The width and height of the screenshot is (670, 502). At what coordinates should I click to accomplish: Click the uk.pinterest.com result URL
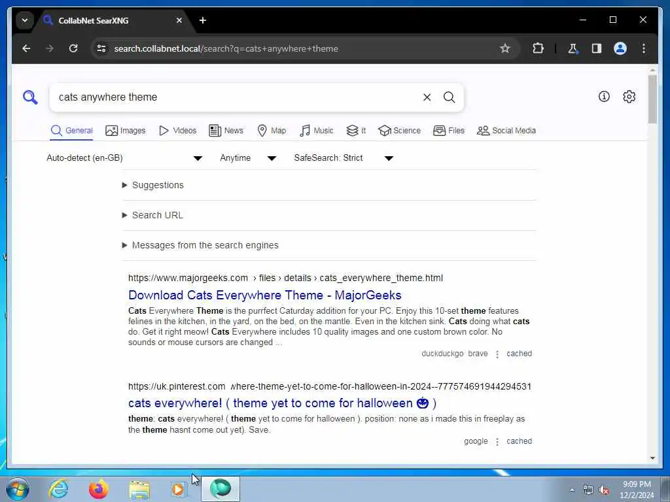[330, 387]
